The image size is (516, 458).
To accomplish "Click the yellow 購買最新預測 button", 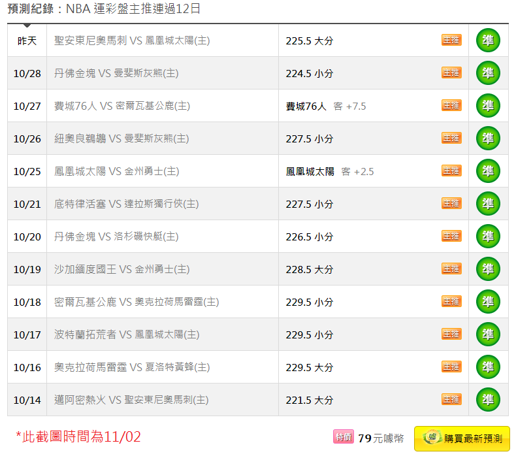I will coord(462,438).
